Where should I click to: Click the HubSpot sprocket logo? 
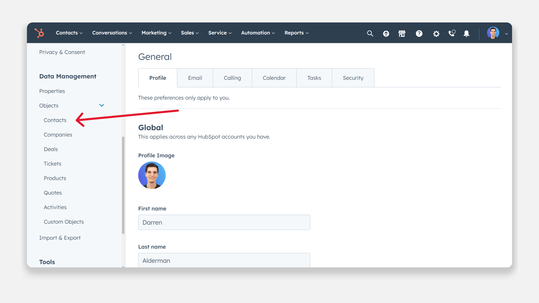39,33
